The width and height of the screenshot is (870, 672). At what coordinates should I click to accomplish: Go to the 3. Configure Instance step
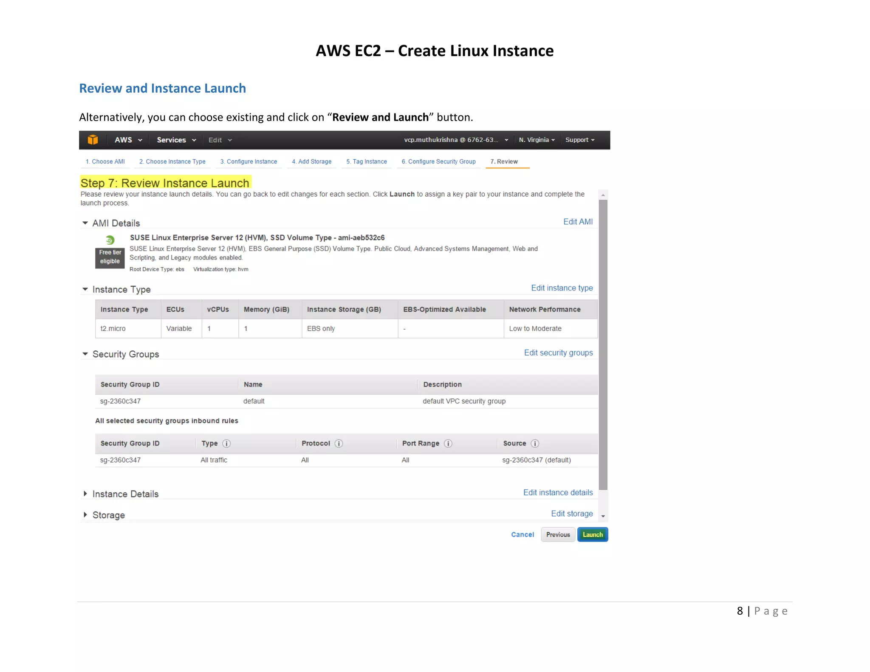click(x=249, y=161)
